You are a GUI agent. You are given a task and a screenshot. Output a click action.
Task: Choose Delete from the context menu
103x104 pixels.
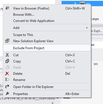click(x=47, y=74)
